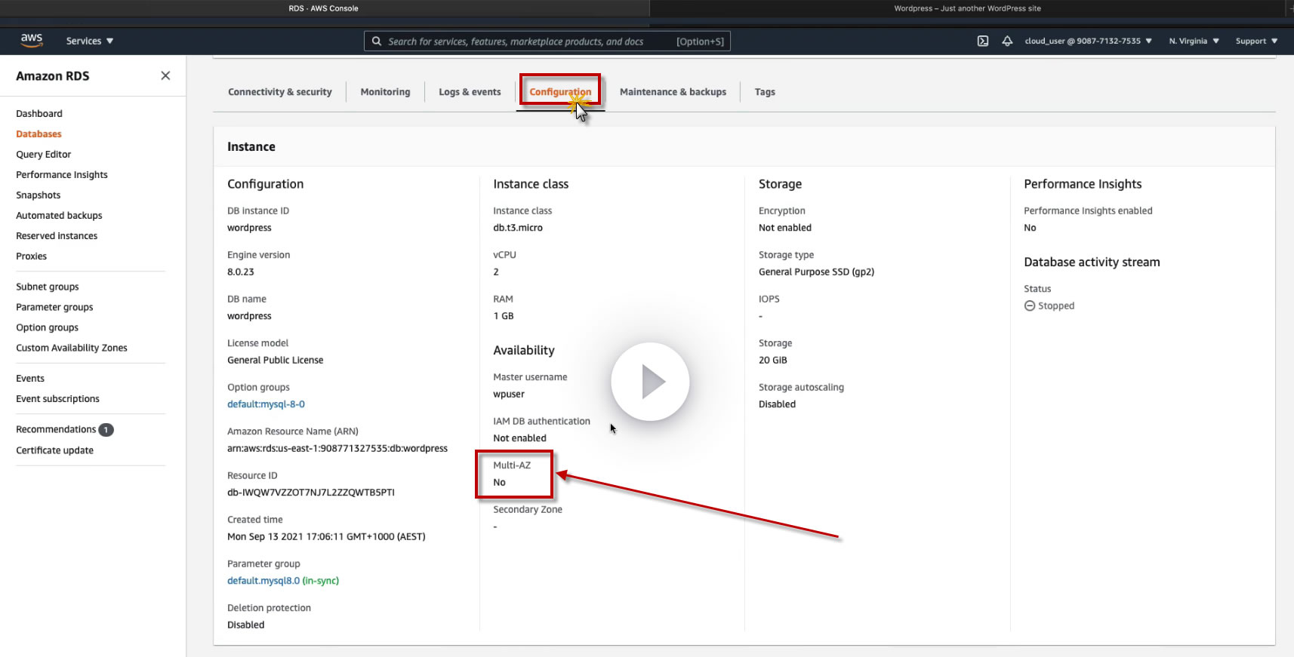The image size is (1294, 657).
Task: Select the Configuration tab
Action: (560, 92)
